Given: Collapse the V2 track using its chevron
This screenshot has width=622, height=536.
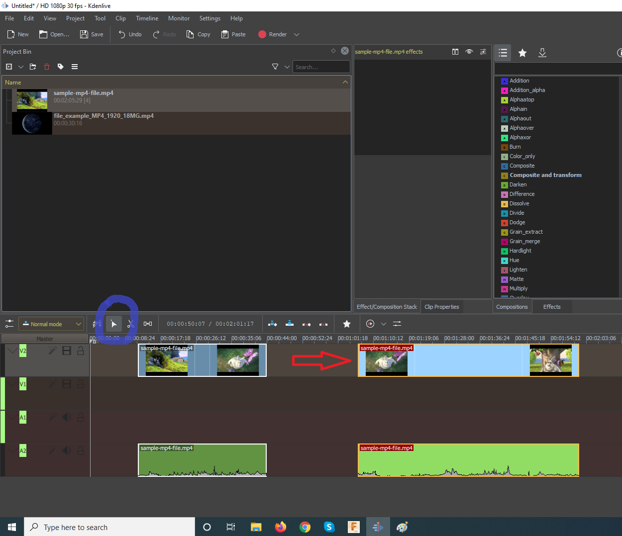Looking at the screenshot, I should pyautogui.click(x=12, y=351).
